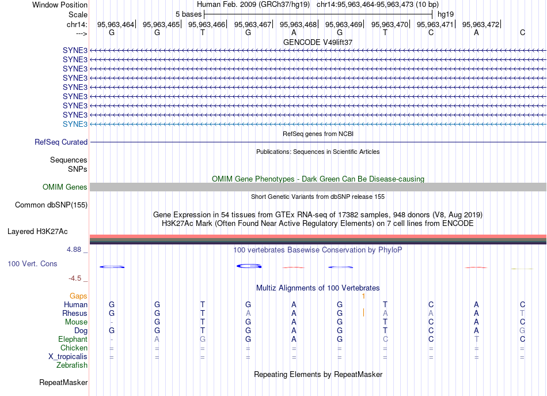Viewport: 547px width, 396px height.
Task: Click the Common dbSNP(155) label
Action: click(x=51, y=205)
